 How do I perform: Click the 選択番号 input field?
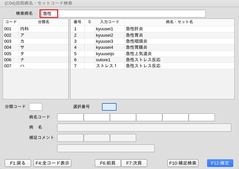[109, 107]
